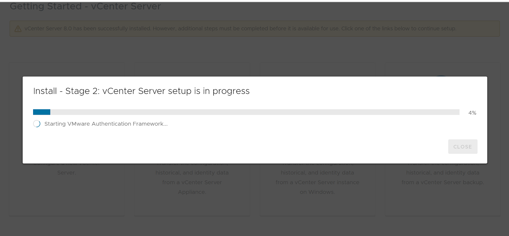Click the Getting Started - vCenter Server heading

click(x=85, y=6)
